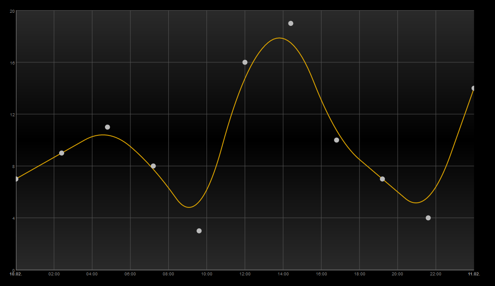The image size is (495, 286).
Task: Click the data point at value 9
Action: point(62,153)
